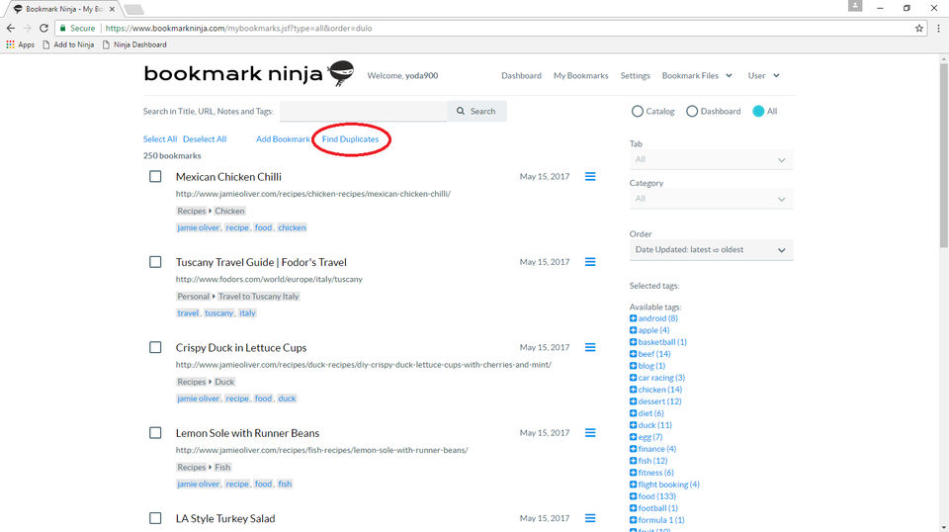Click Add to Ninja bookmarklet
The height and width of the screenshot is (532, 949).
[x=68, y=44]
